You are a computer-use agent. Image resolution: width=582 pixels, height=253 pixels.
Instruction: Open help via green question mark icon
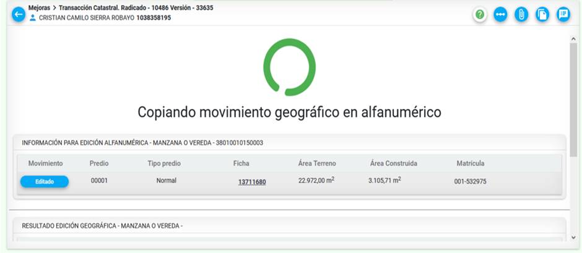pos(480,14)
